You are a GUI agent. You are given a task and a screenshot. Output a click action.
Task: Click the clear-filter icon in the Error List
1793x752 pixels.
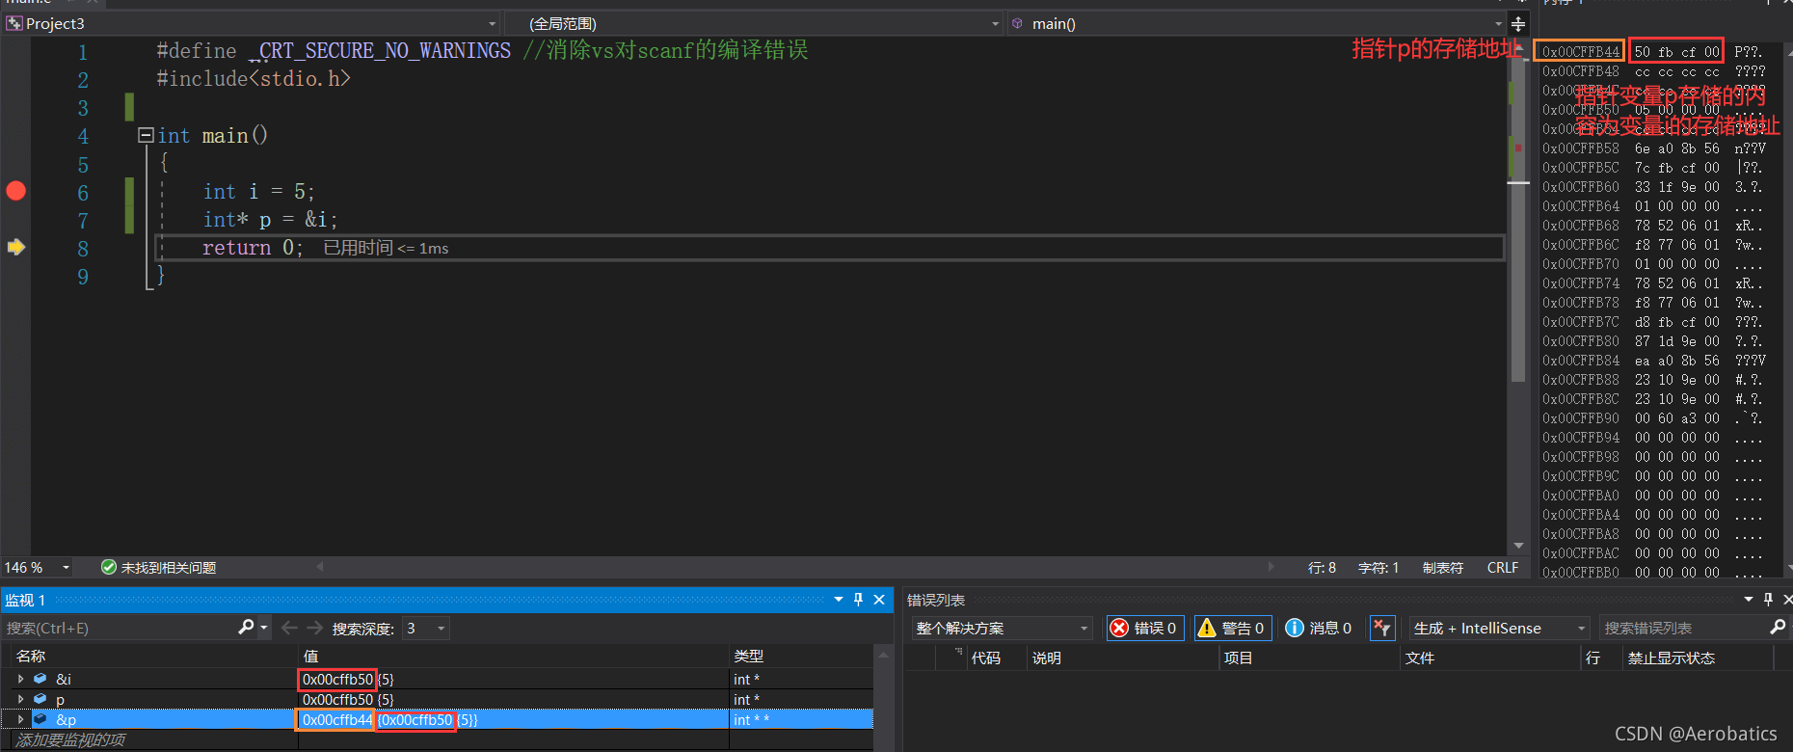pyautogui.click(x=1382, y=628)
